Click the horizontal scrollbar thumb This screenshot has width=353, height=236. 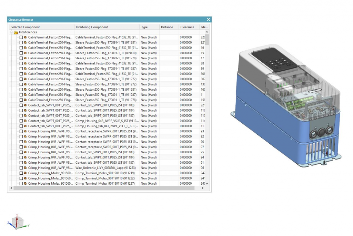tap(103, 188)
